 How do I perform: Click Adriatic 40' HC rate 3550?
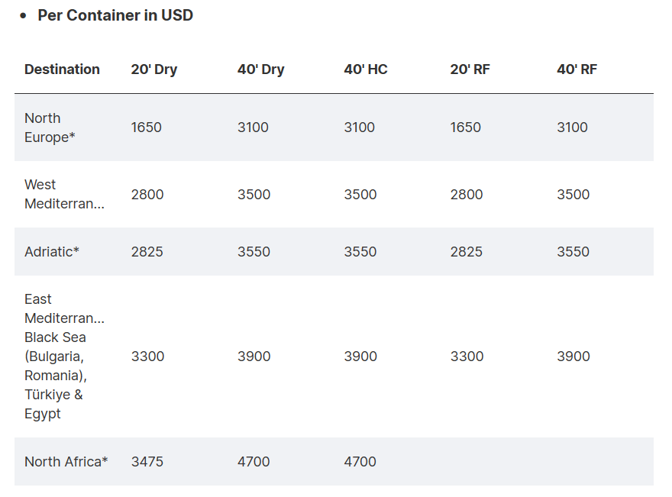[x=360, y=251]
